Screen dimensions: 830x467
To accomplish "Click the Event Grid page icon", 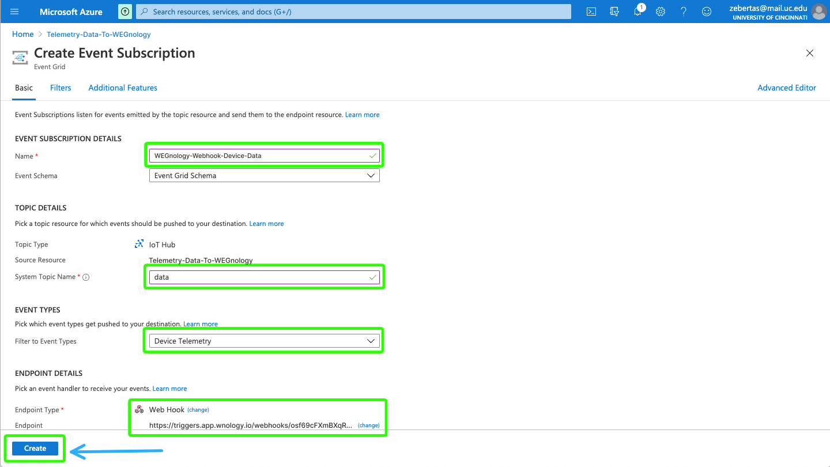I will (x=20, y=57).
